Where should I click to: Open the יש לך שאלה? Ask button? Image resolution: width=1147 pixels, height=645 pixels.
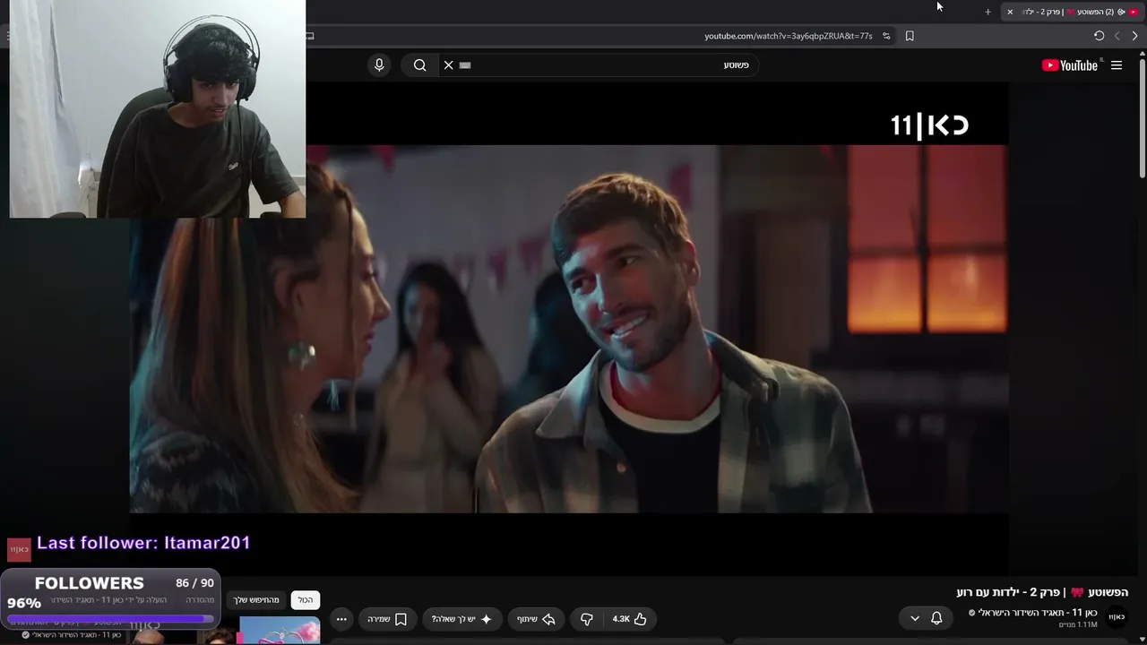(462, 619)
